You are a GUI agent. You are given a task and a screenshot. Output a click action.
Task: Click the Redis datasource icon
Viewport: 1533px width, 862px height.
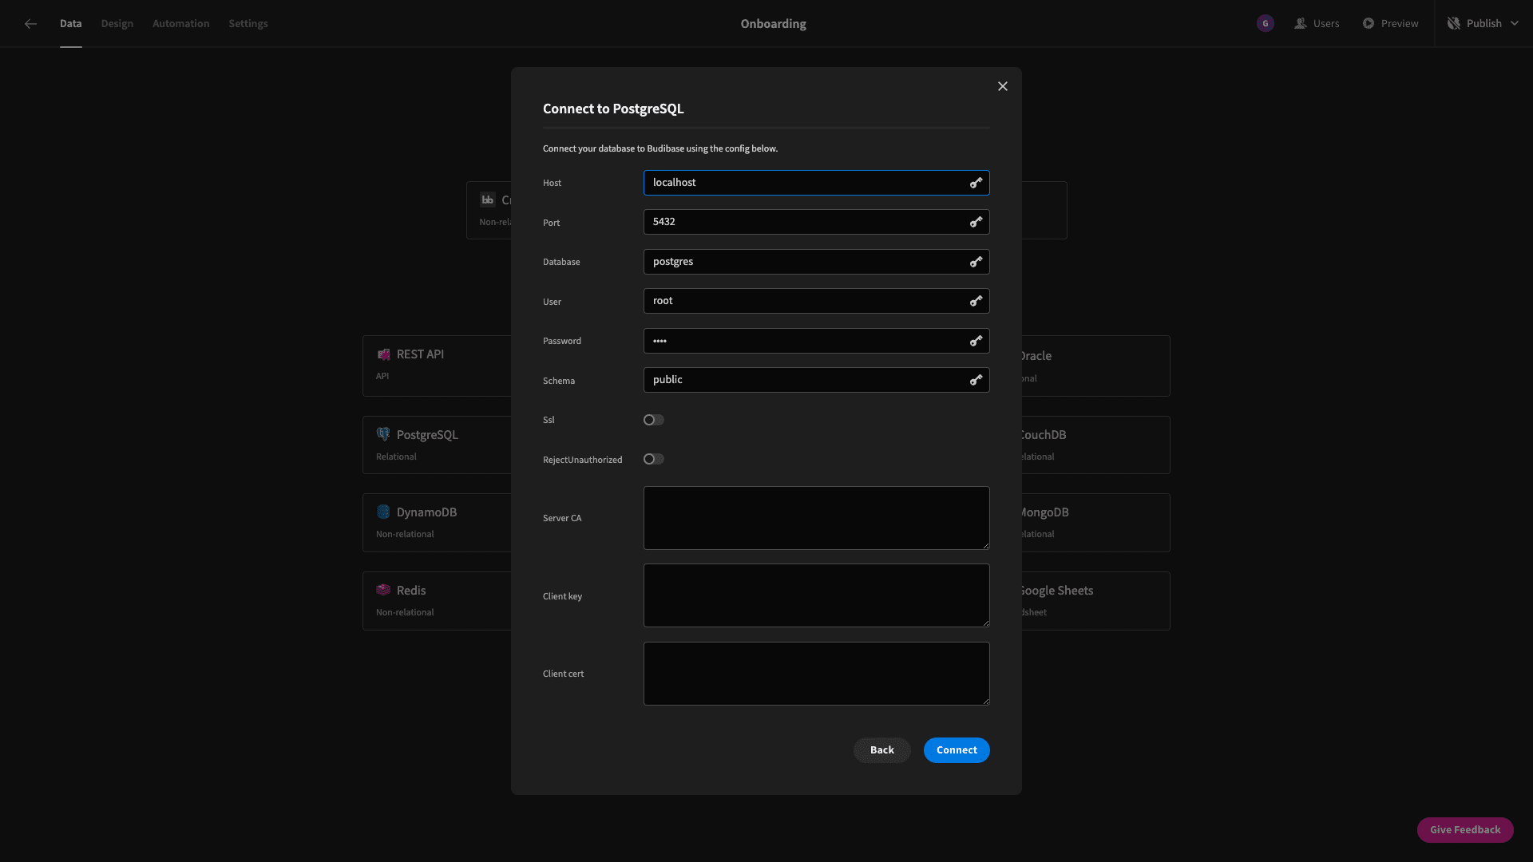click(383, 590)
